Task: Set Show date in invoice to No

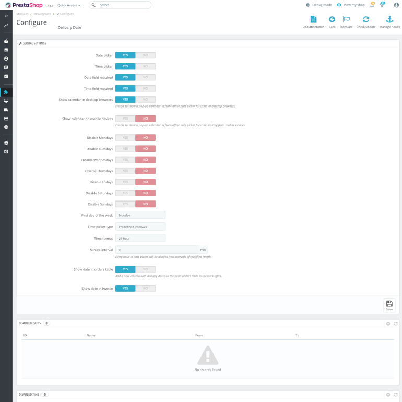Action: (145, 288)
